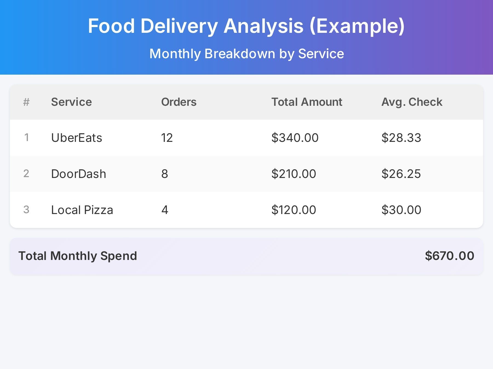Click the Total Monthly Spend label
Screen dimensions: 493x369
[78, 256]
